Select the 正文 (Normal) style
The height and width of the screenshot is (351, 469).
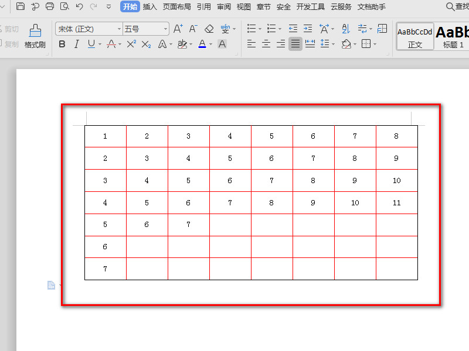click(x=415, y=36)
